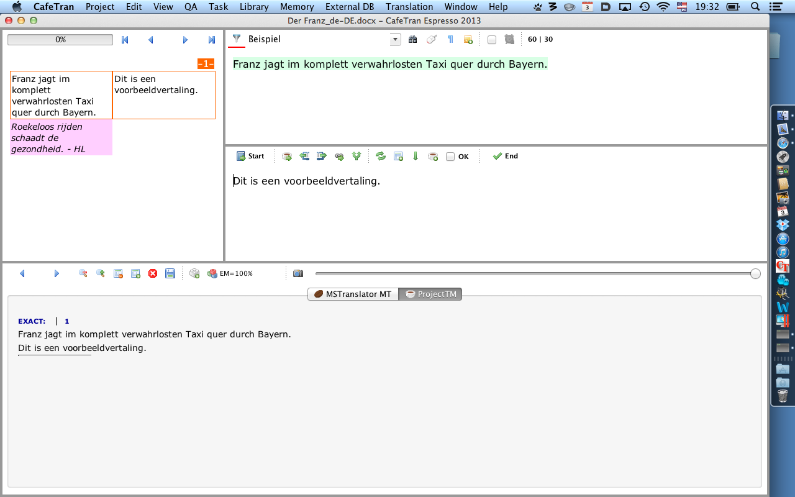This screenshot has width=795, height=497.
Task: Click the green refresh arrows icon
Action: (x=381, y=157)
